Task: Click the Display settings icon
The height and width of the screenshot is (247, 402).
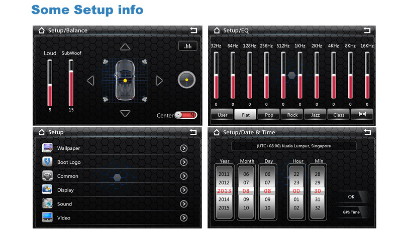Action: pyautogui.click(x=48, y=190)
